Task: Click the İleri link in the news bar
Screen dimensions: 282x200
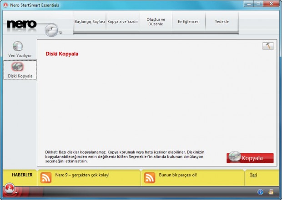Action: coord(253,175)
